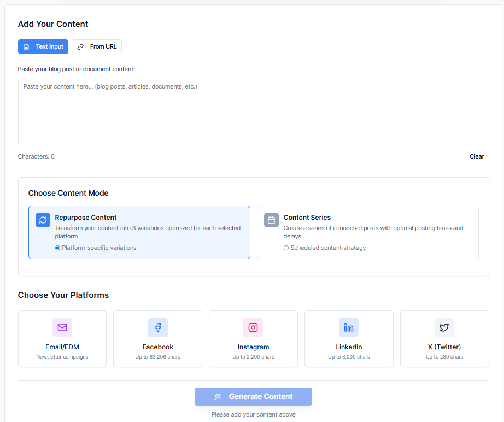Click the 'Choose Your Platforms' heading

pyautogui.click(x=63, y=295)
